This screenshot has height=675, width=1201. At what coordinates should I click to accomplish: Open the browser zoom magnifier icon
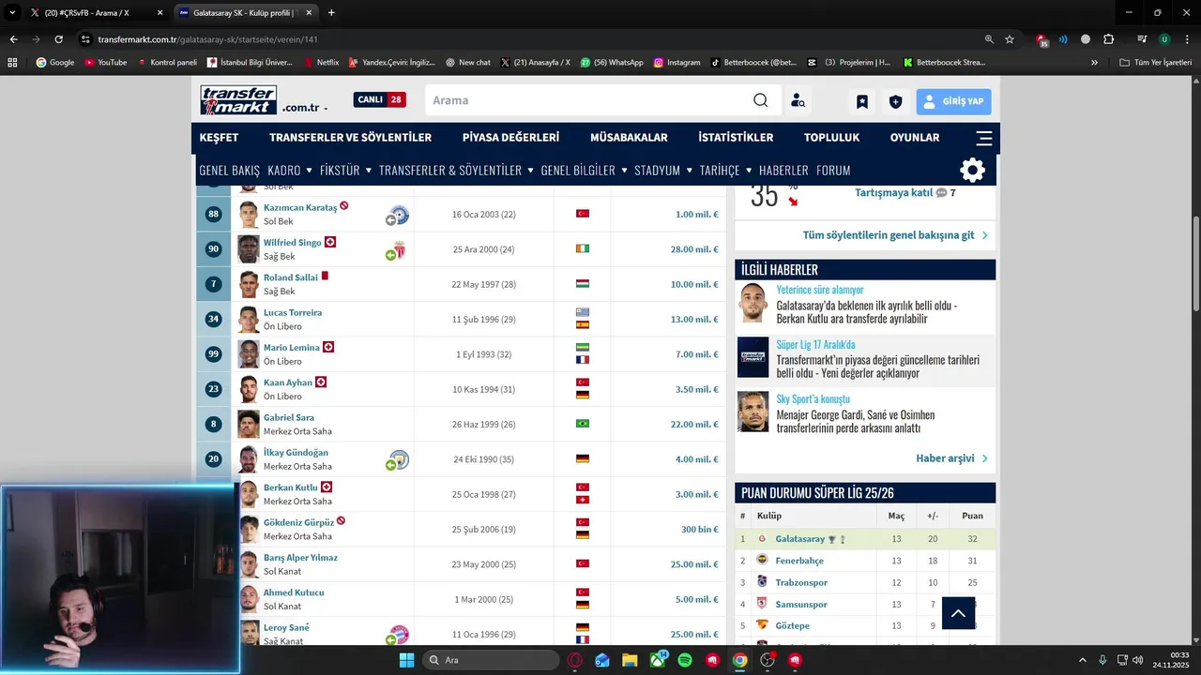(989, 39)
